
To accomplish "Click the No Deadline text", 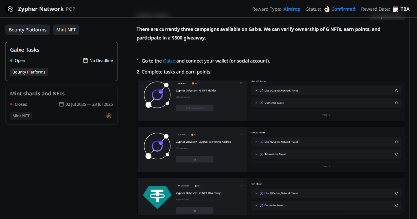I will point(101,61).
